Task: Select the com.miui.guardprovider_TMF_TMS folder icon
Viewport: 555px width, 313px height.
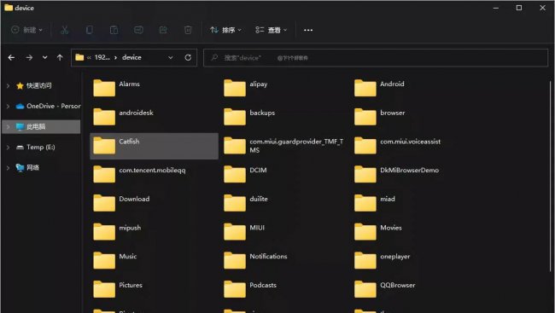Action: [x=235, y=145]
